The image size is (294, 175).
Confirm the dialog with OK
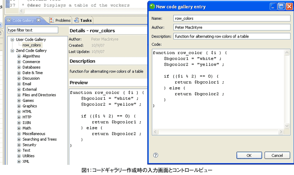tap(249, 155)
